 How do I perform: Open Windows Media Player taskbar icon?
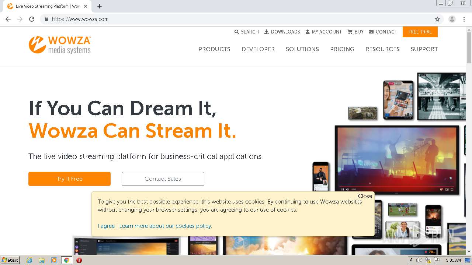tap(54, 260)
